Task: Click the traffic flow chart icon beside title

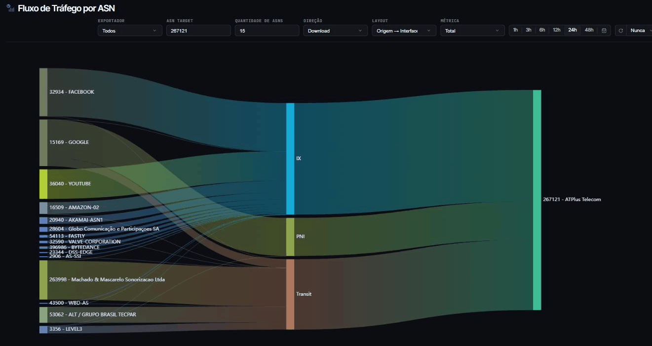Action: point(10,8)
